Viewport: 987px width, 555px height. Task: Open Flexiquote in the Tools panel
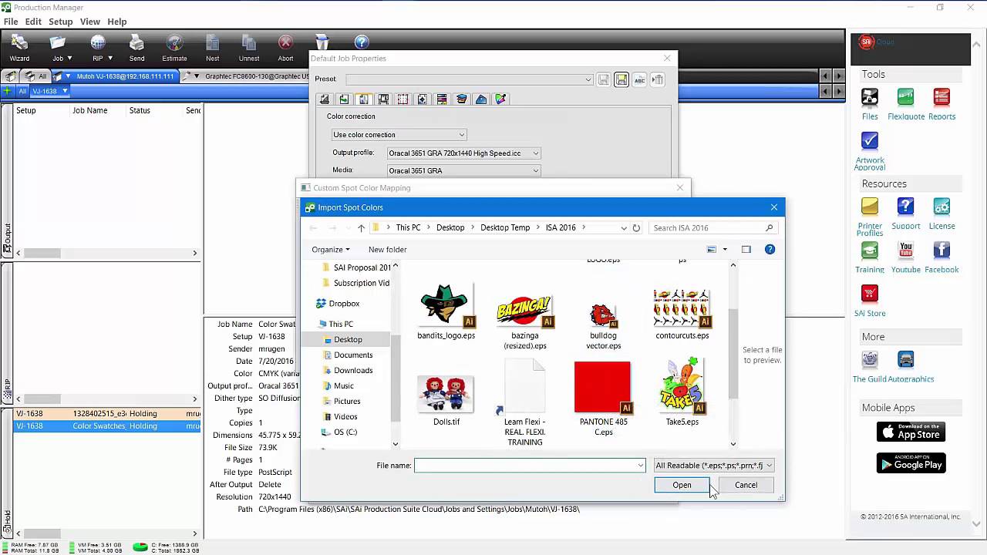click(906, 104)
